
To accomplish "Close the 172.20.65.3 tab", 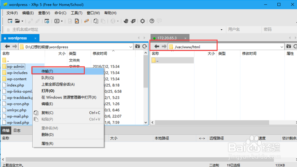I will (x=185, y=38).
